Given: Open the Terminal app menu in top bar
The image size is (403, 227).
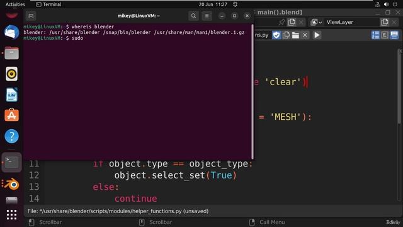Looking at the screenshot, I should click(x=48, y=4).
